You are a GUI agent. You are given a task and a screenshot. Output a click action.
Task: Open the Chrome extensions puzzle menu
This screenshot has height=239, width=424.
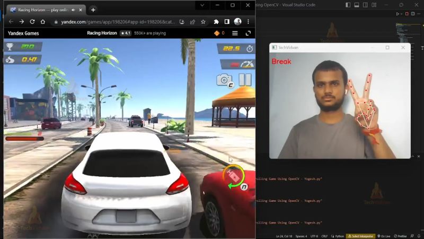216,22
